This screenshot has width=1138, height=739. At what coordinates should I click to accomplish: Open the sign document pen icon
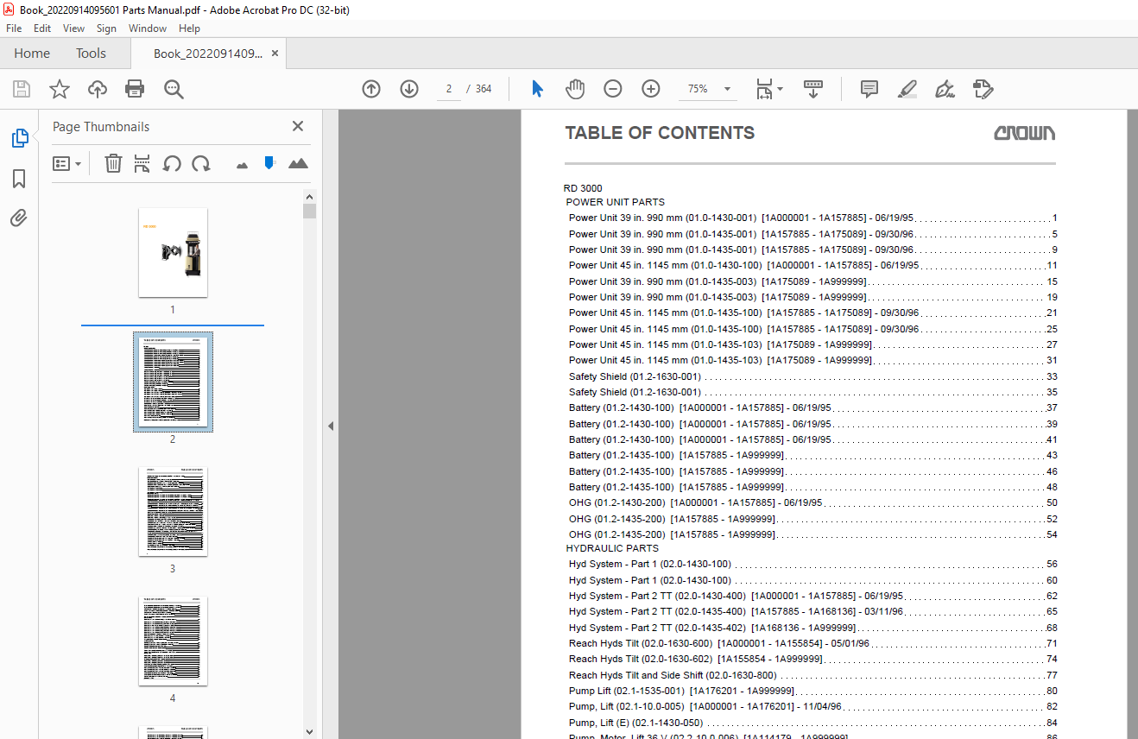(945, 89)
